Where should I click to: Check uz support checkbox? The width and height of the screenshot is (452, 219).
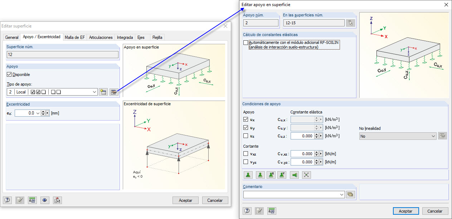coord(246,136)
